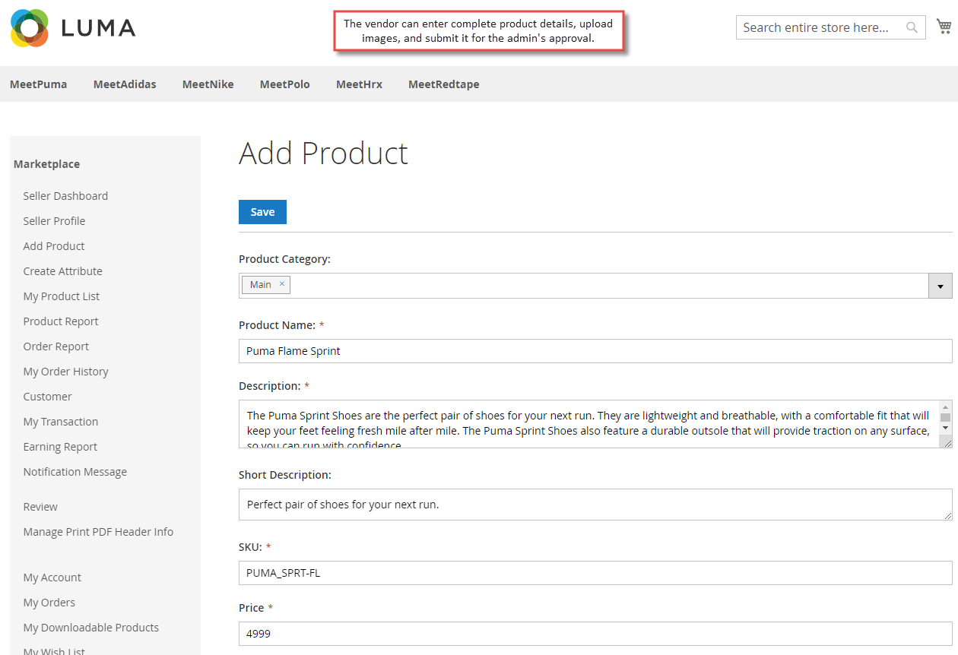Click the Add Product page heading

coord(324,153)
